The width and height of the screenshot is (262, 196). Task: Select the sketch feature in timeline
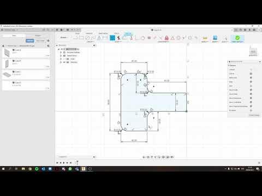76,163
